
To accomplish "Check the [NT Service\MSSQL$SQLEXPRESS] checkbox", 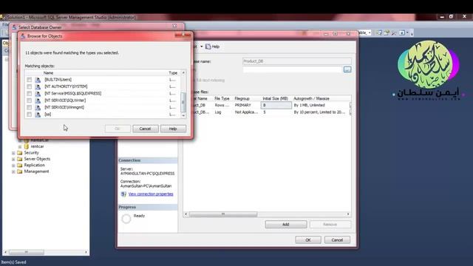I will click(x=30, y=94).
